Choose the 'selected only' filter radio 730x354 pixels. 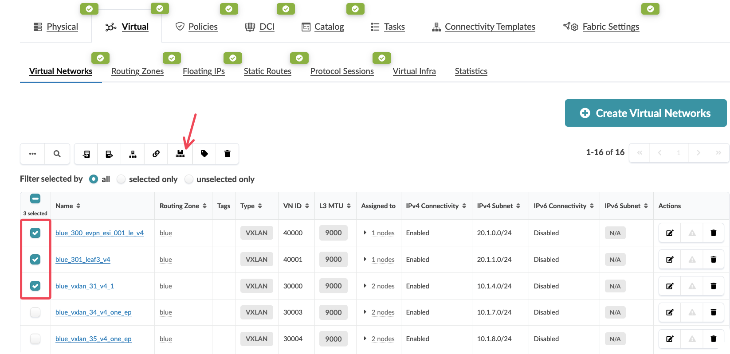tap(121, 179)
